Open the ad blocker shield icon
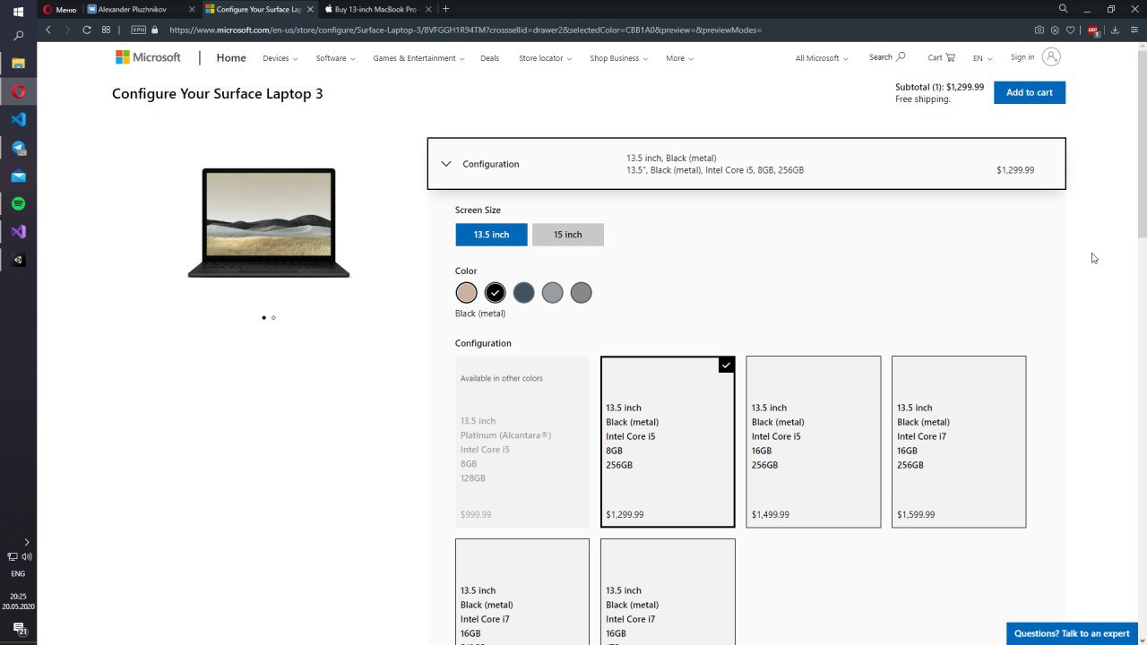Viewport: 1147px width, 645px height. [1055, 30]
